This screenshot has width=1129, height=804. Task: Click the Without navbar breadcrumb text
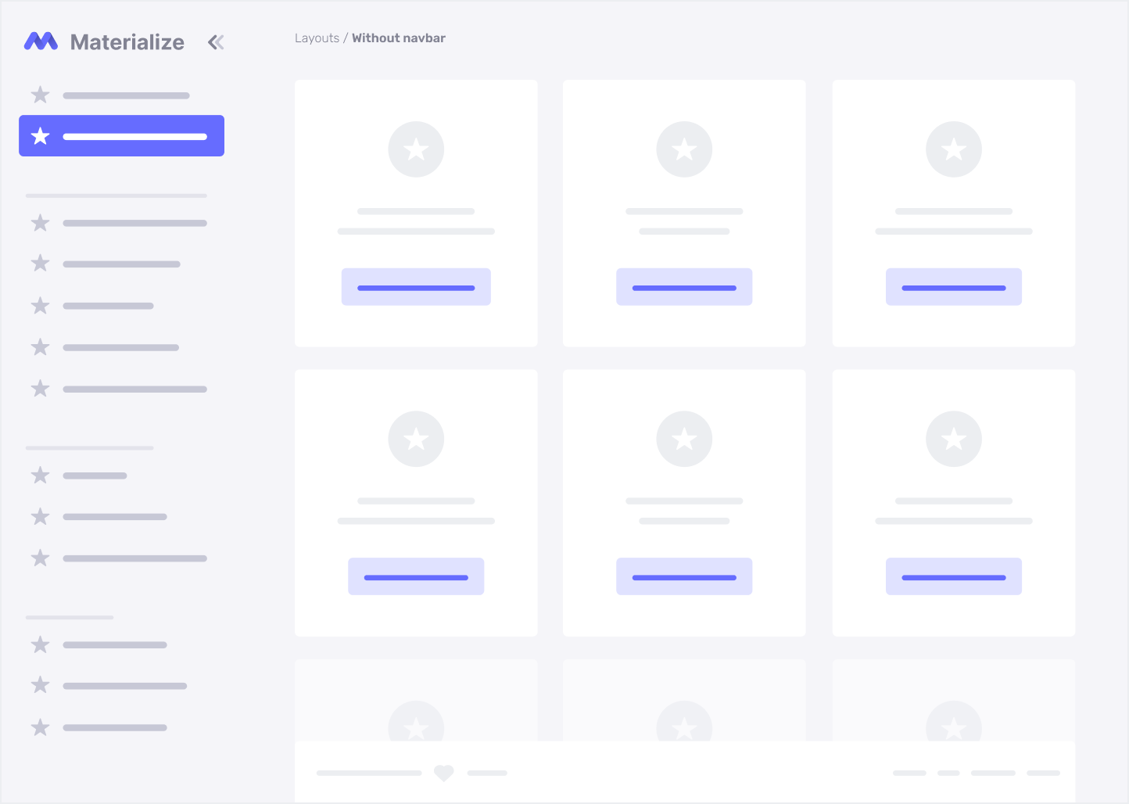tap(398, 38)
